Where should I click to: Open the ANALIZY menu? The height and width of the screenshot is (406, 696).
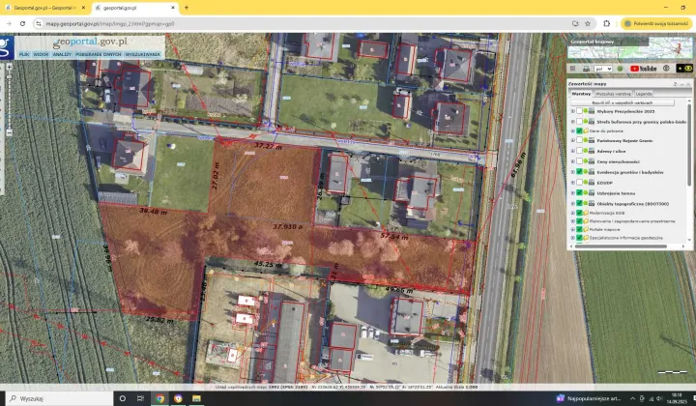pos(62,55)
